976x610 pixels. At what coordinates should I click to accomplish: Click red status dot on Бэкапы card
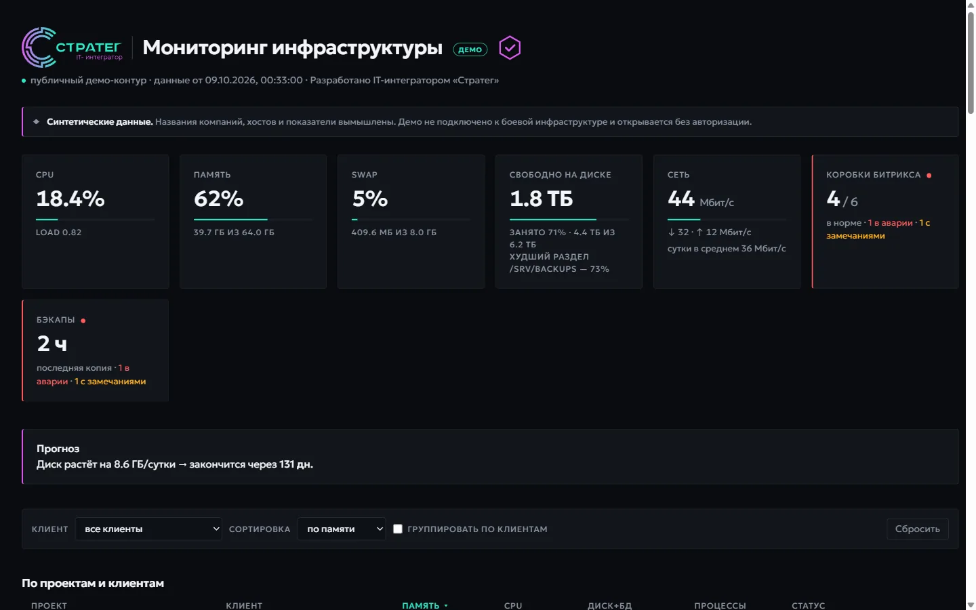coord(83,321)
